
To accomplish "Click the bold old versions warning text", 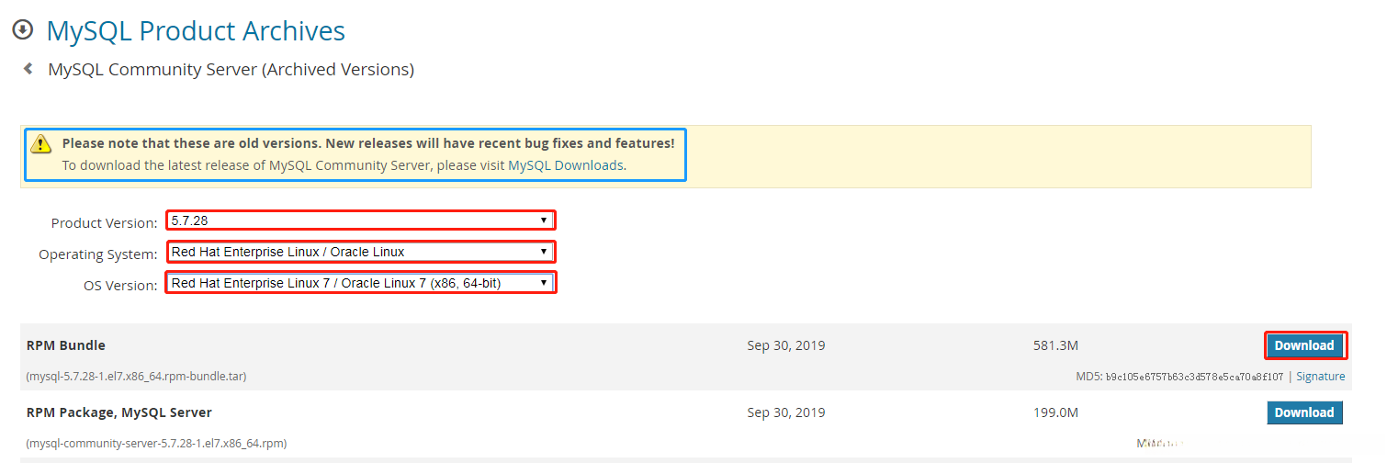I will tap(367, 143).
